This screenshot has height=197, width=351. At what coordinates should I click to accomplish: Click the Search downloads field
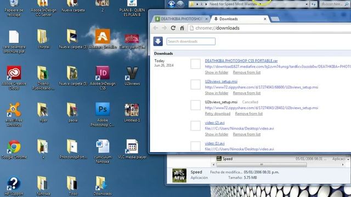click(191, 42)
